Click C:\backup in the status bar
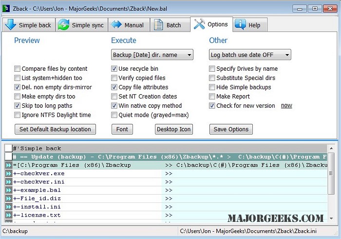Screen dimensions: 341x239 [15, 231]
